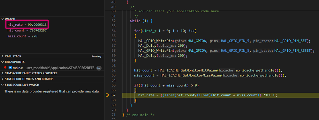319x120 pixels.
Task: Click line number 52 in gutter
Action: pos(114,21)
